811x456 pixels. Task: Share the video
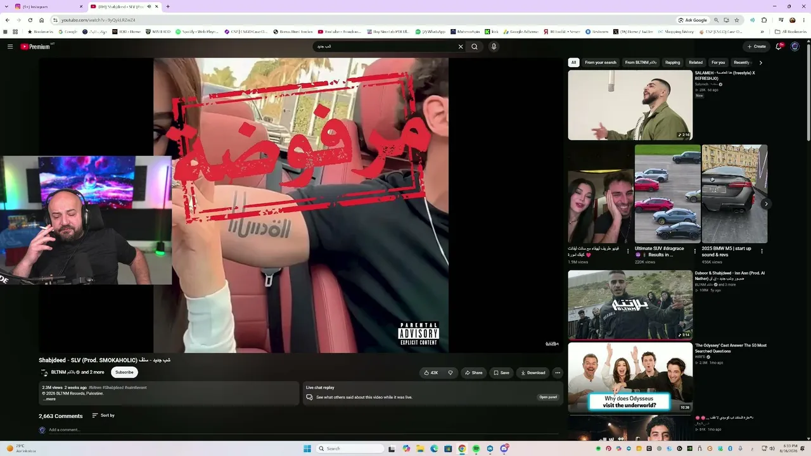point(473,372)
